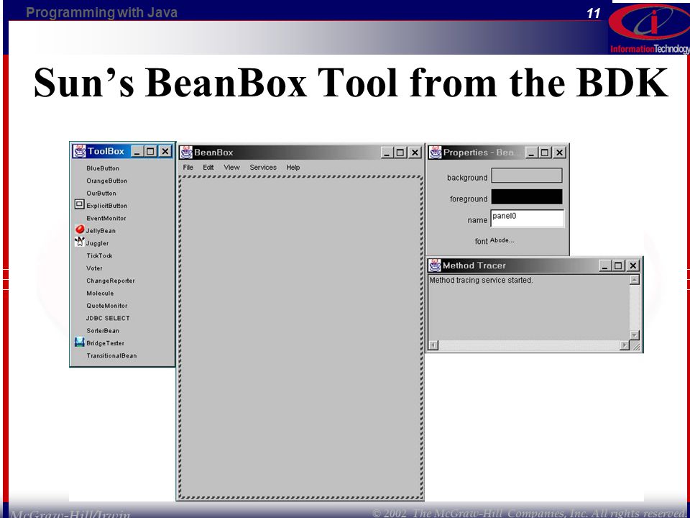Image resolution: width=690 pixels, height=518 pixels.
Task: Minimize the ToolBox window
Action: coord(137,152)
